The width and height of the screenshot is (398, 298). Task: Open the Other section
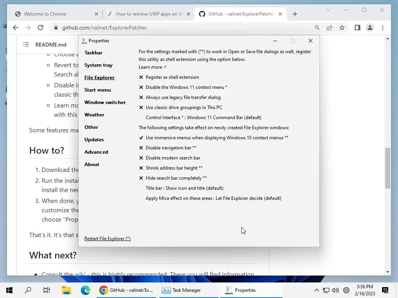pos(91,127)
